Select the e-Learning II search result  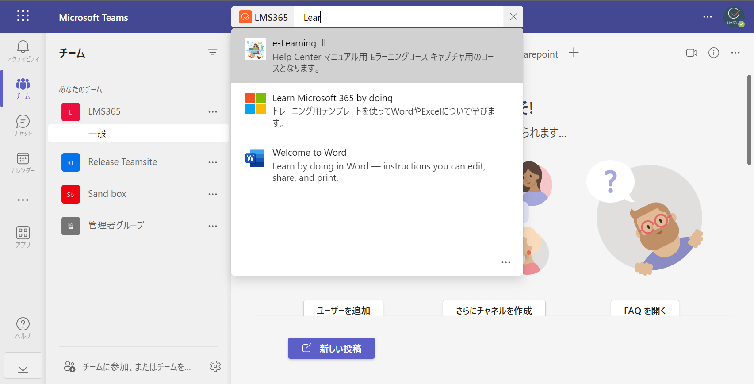[x=377, y=56]
